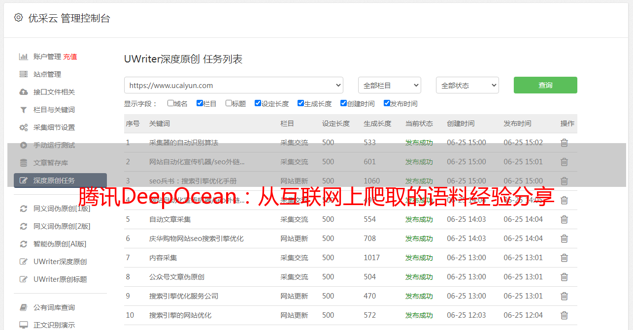Click the keyword 庆华购物网站seo搜索引擎优化
This screenshot has height=330, width=633.
(197, 239)
